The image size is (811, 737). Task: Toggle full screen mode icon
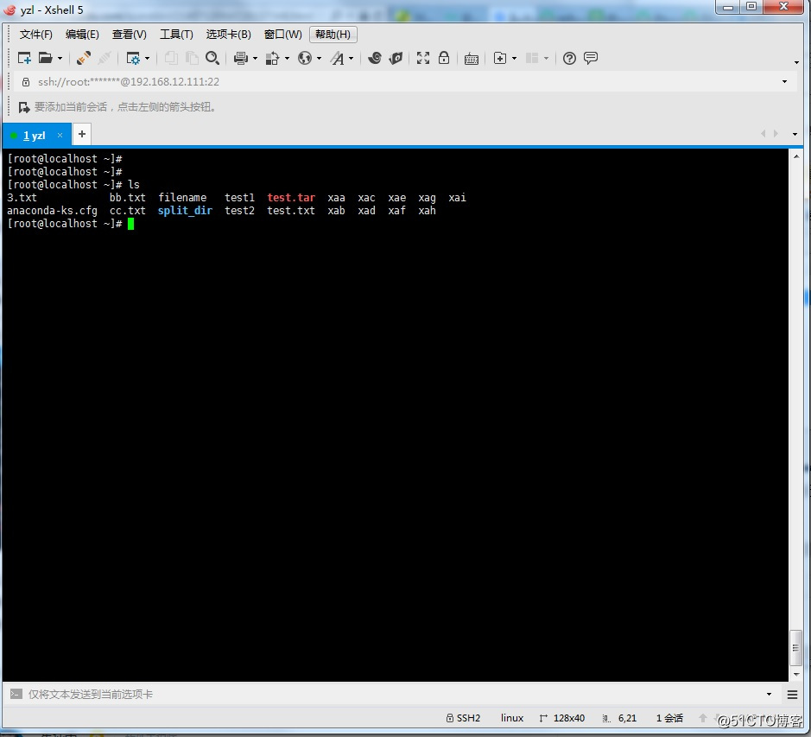[x=423, y=58]
